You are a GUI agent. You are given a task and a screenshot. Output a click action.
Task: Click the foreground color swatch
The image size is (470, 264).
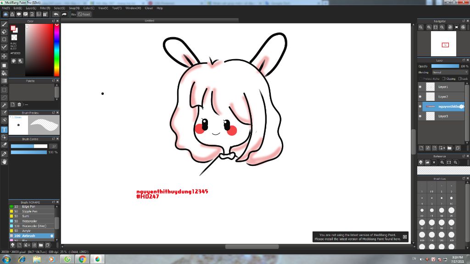(x=13, y=28)
